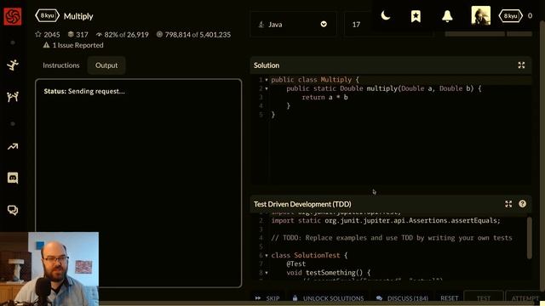Open the Discord chat sidebar icon
545x306 pixels.
(13, 178)
